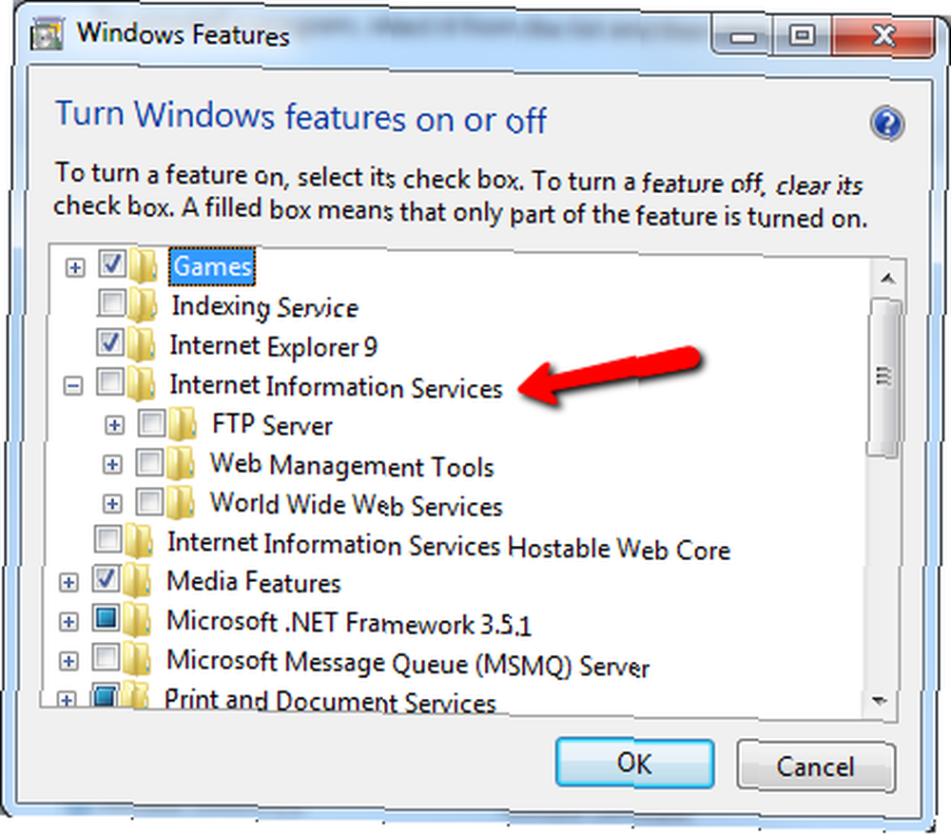This screenshot has width=951, height=835.
Task: Click the Web Management Tools folder icon
Action: pos(181,464)
